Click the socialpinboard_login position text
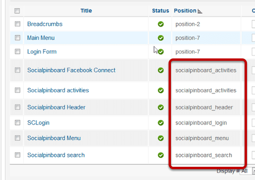This screenshot has height=180, width=255. 201,123
